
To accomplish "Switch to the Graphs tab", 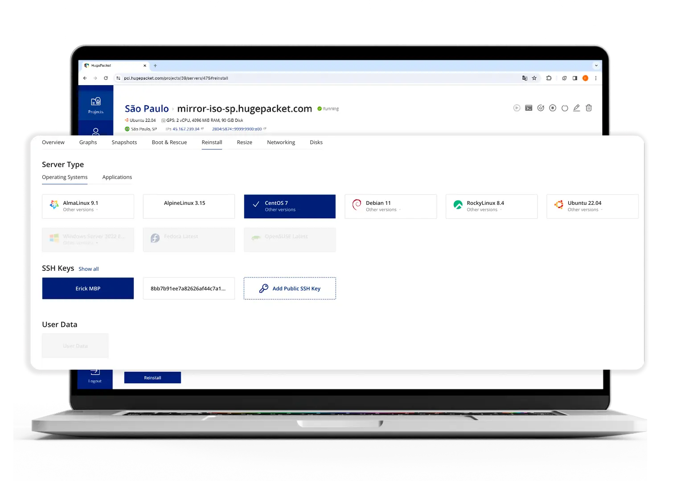I will (88, 143).
